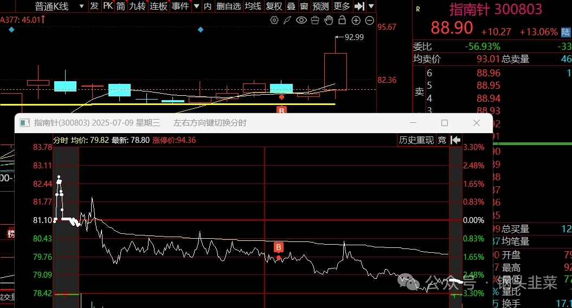Click 均价: 79.82 in intraday header
Screen dimensions: 572x308
tap(90, 140)
